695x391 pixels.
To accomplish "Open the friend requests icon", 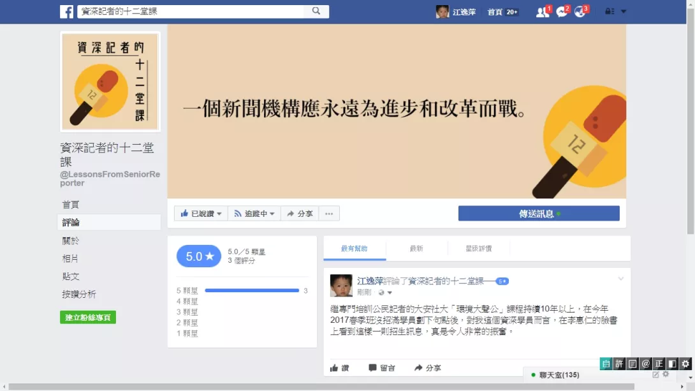I will point(542,12).
